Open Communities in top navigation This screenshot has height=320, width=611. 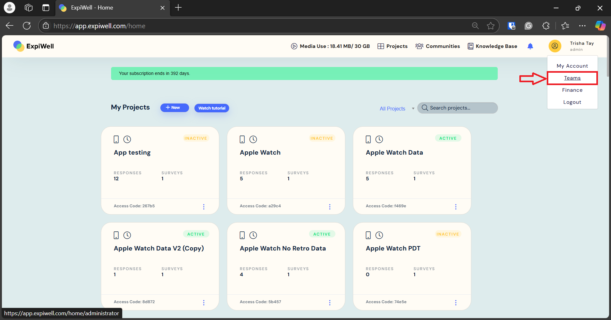pos(438,46)
